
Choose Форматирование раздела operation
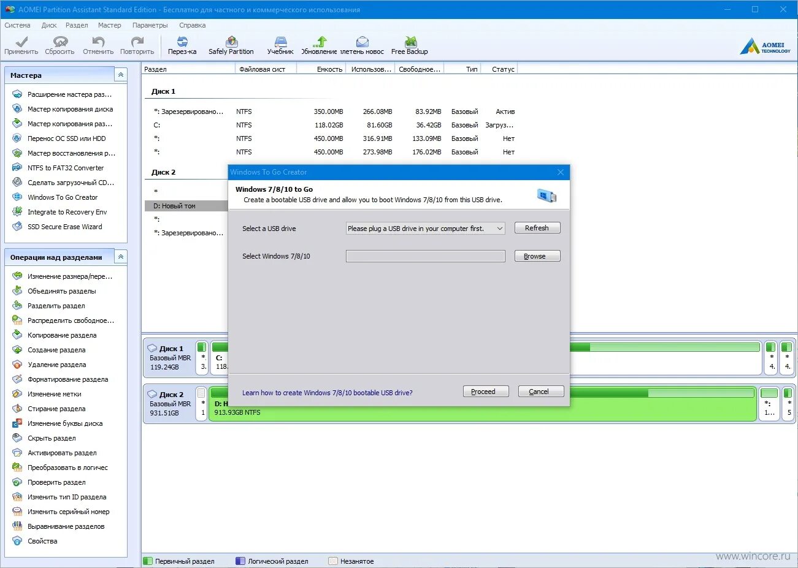(67, 379)
